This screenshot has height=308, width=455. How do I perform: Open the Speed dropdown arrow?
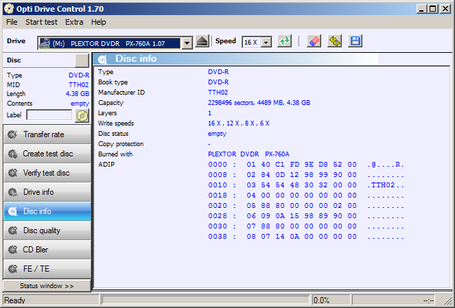[266, 43]
